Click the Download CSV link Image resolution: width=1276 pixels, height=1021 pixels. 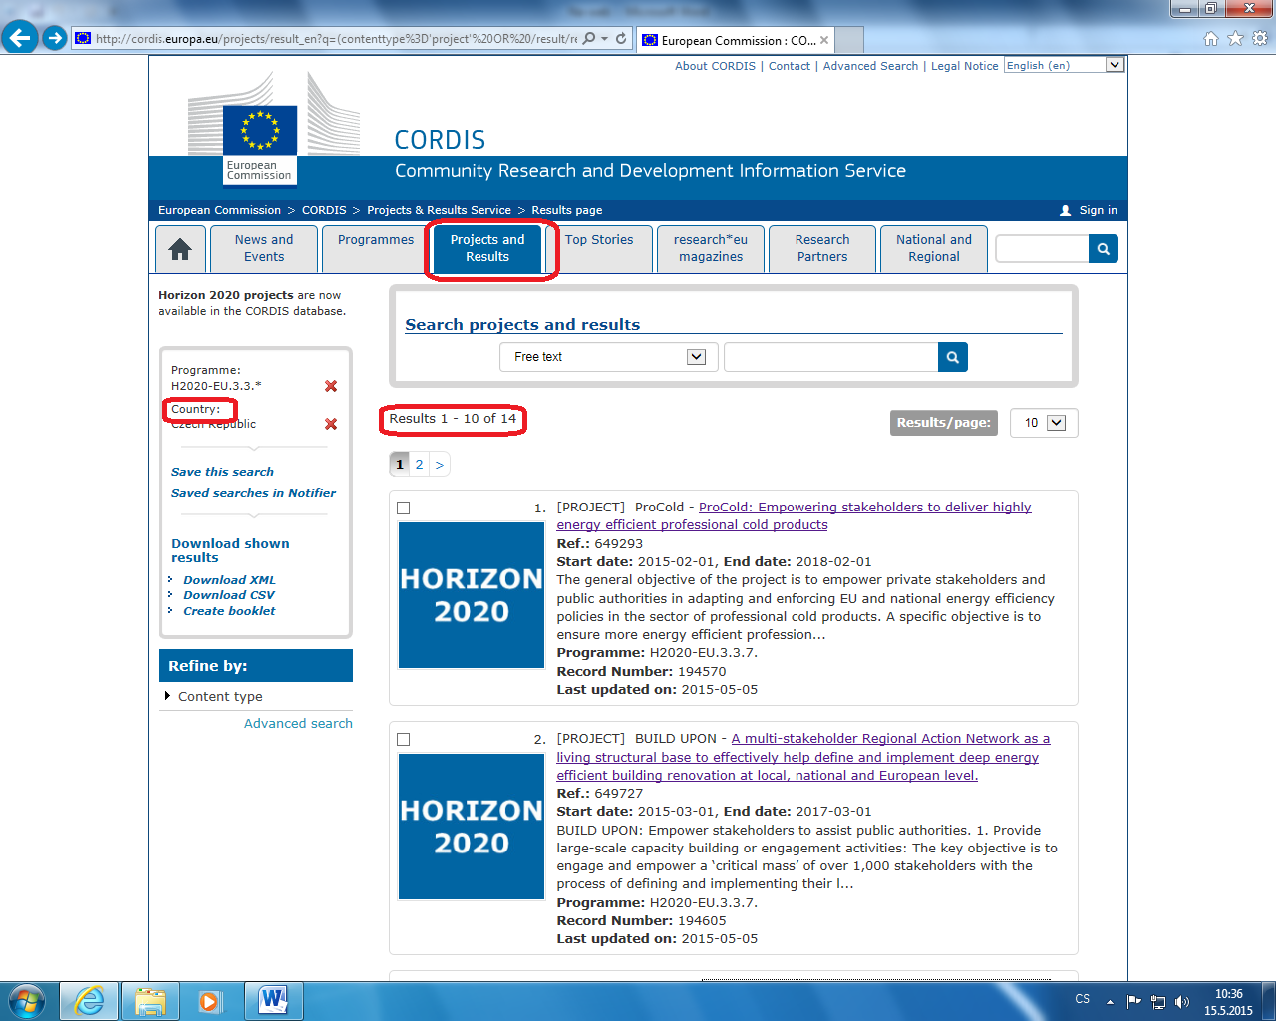(x=229, y=595)
